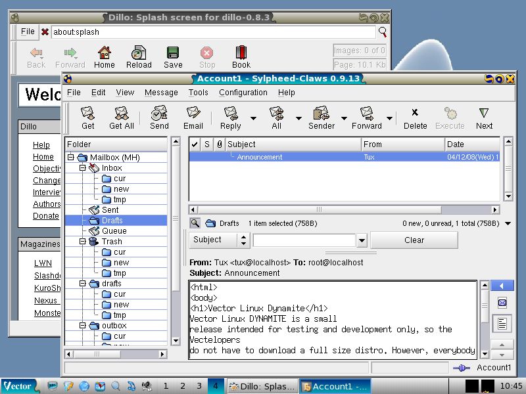Open the Reply options dropdown arrow
Screen dimensions: 526x394
253,118
